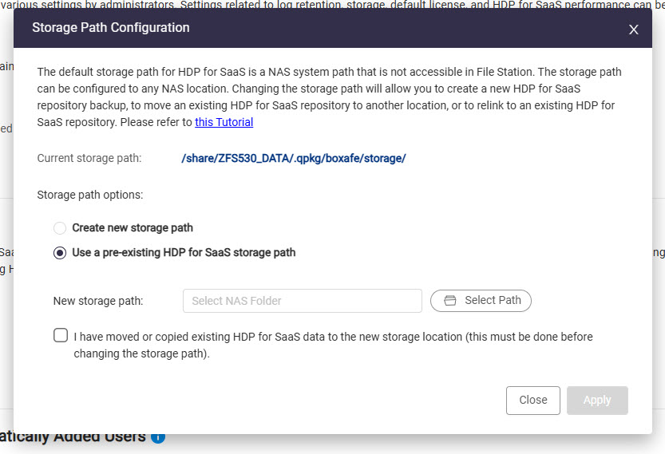The image size is (665, 454).
Task: Open the this Tutorial link
Action: (x=224, y=122)
